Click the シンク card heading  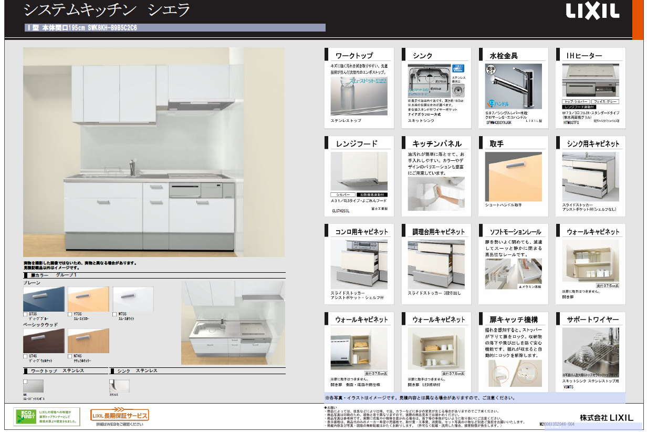(x=423, y=56)
